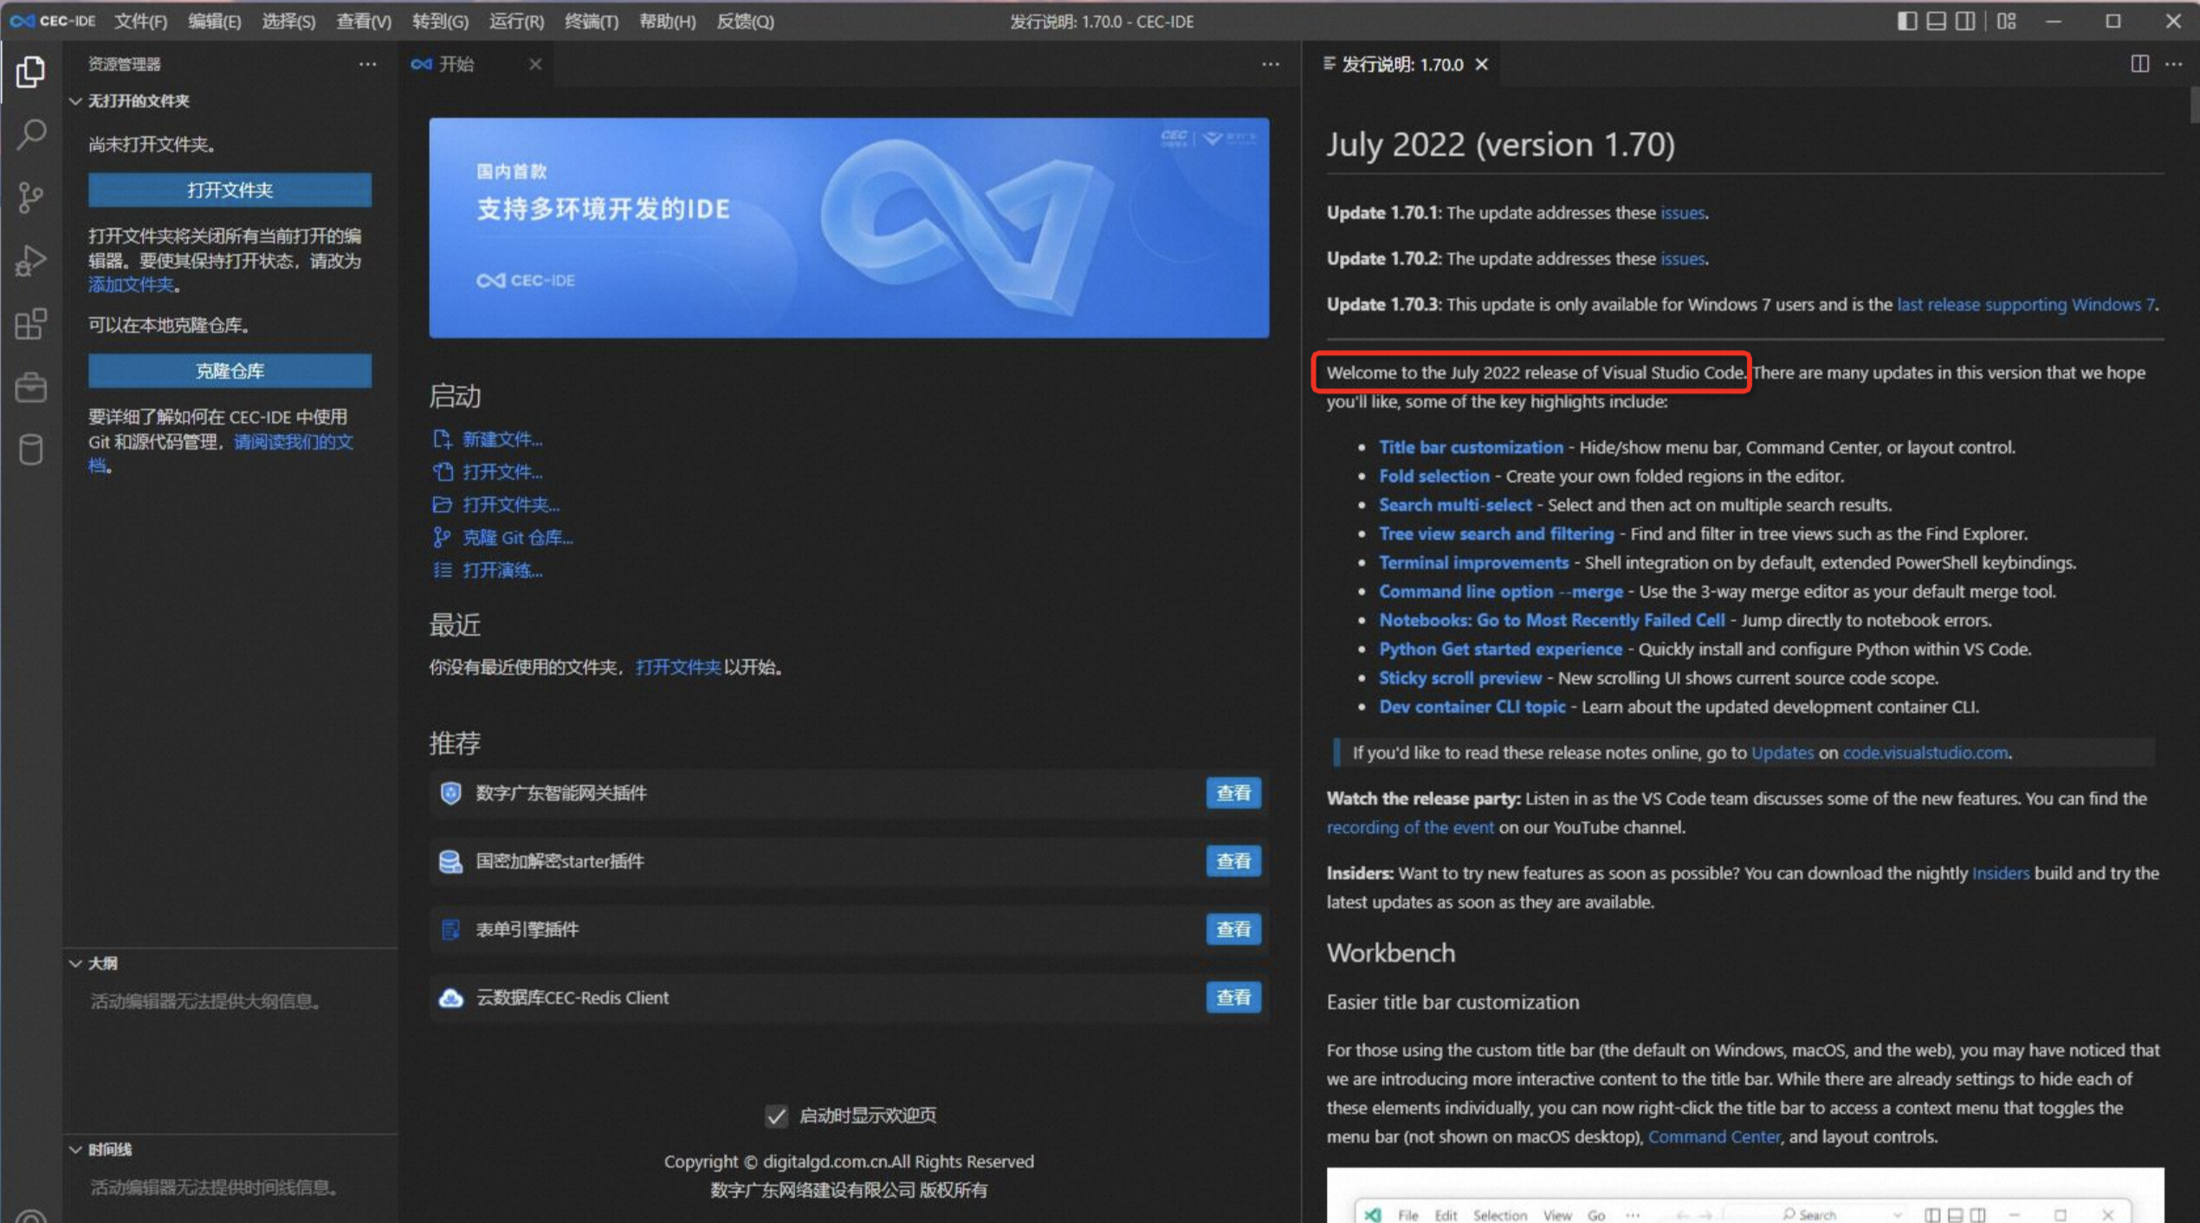Viewport: 2200px width, 1223px height.
Task: Open the 反馈(Q) menu
Action: [745, 21]
